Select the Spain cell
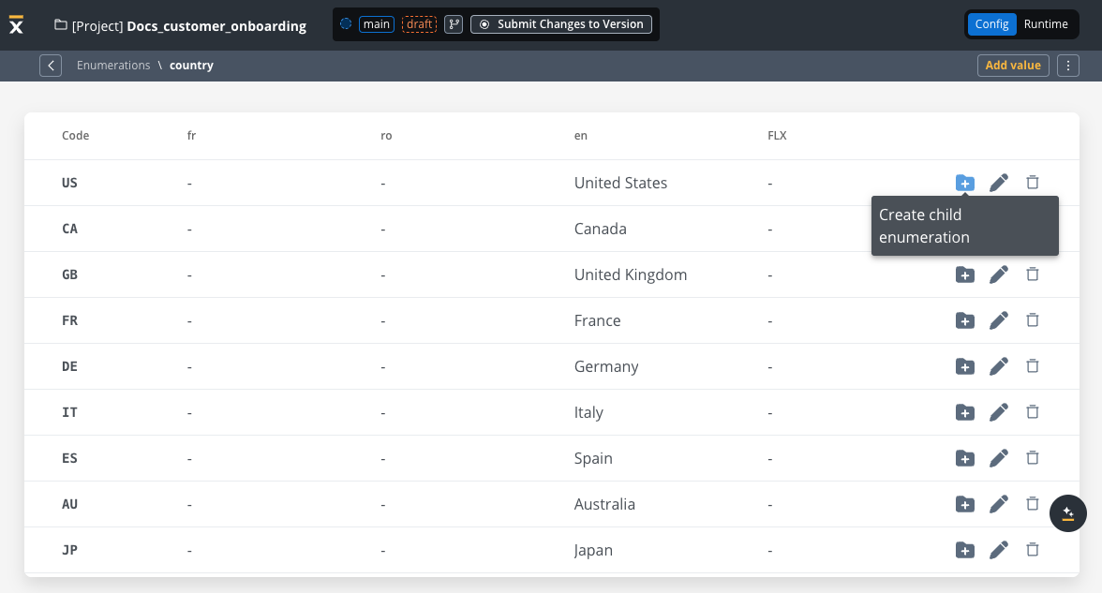 [x=593, y=458]
